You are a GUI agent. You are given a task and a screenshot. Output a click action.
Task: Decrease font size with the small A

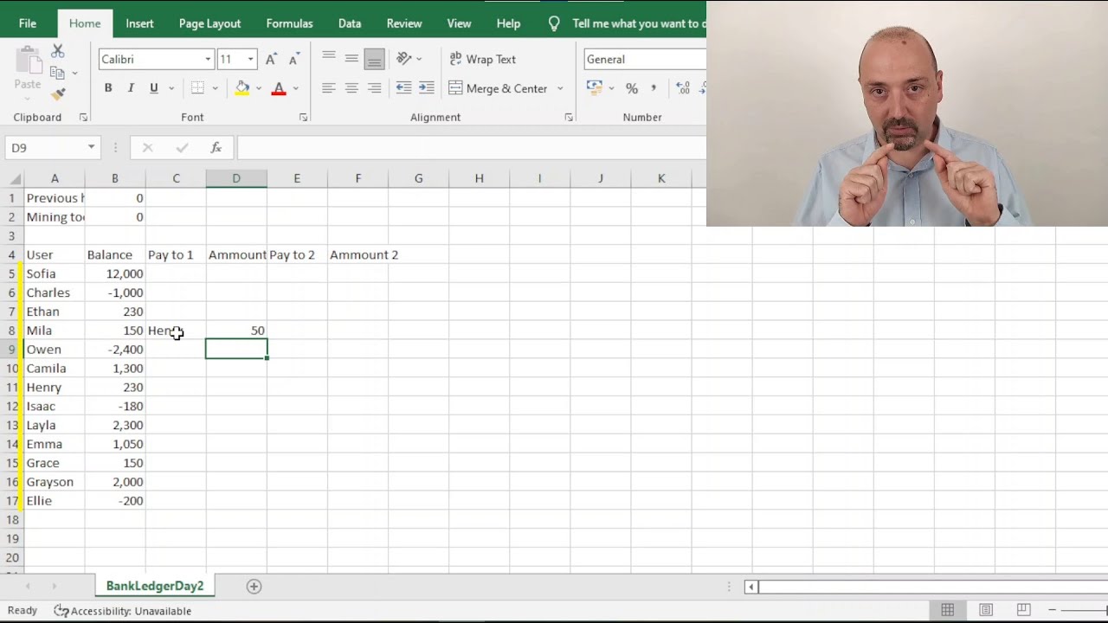pos(293,59)
